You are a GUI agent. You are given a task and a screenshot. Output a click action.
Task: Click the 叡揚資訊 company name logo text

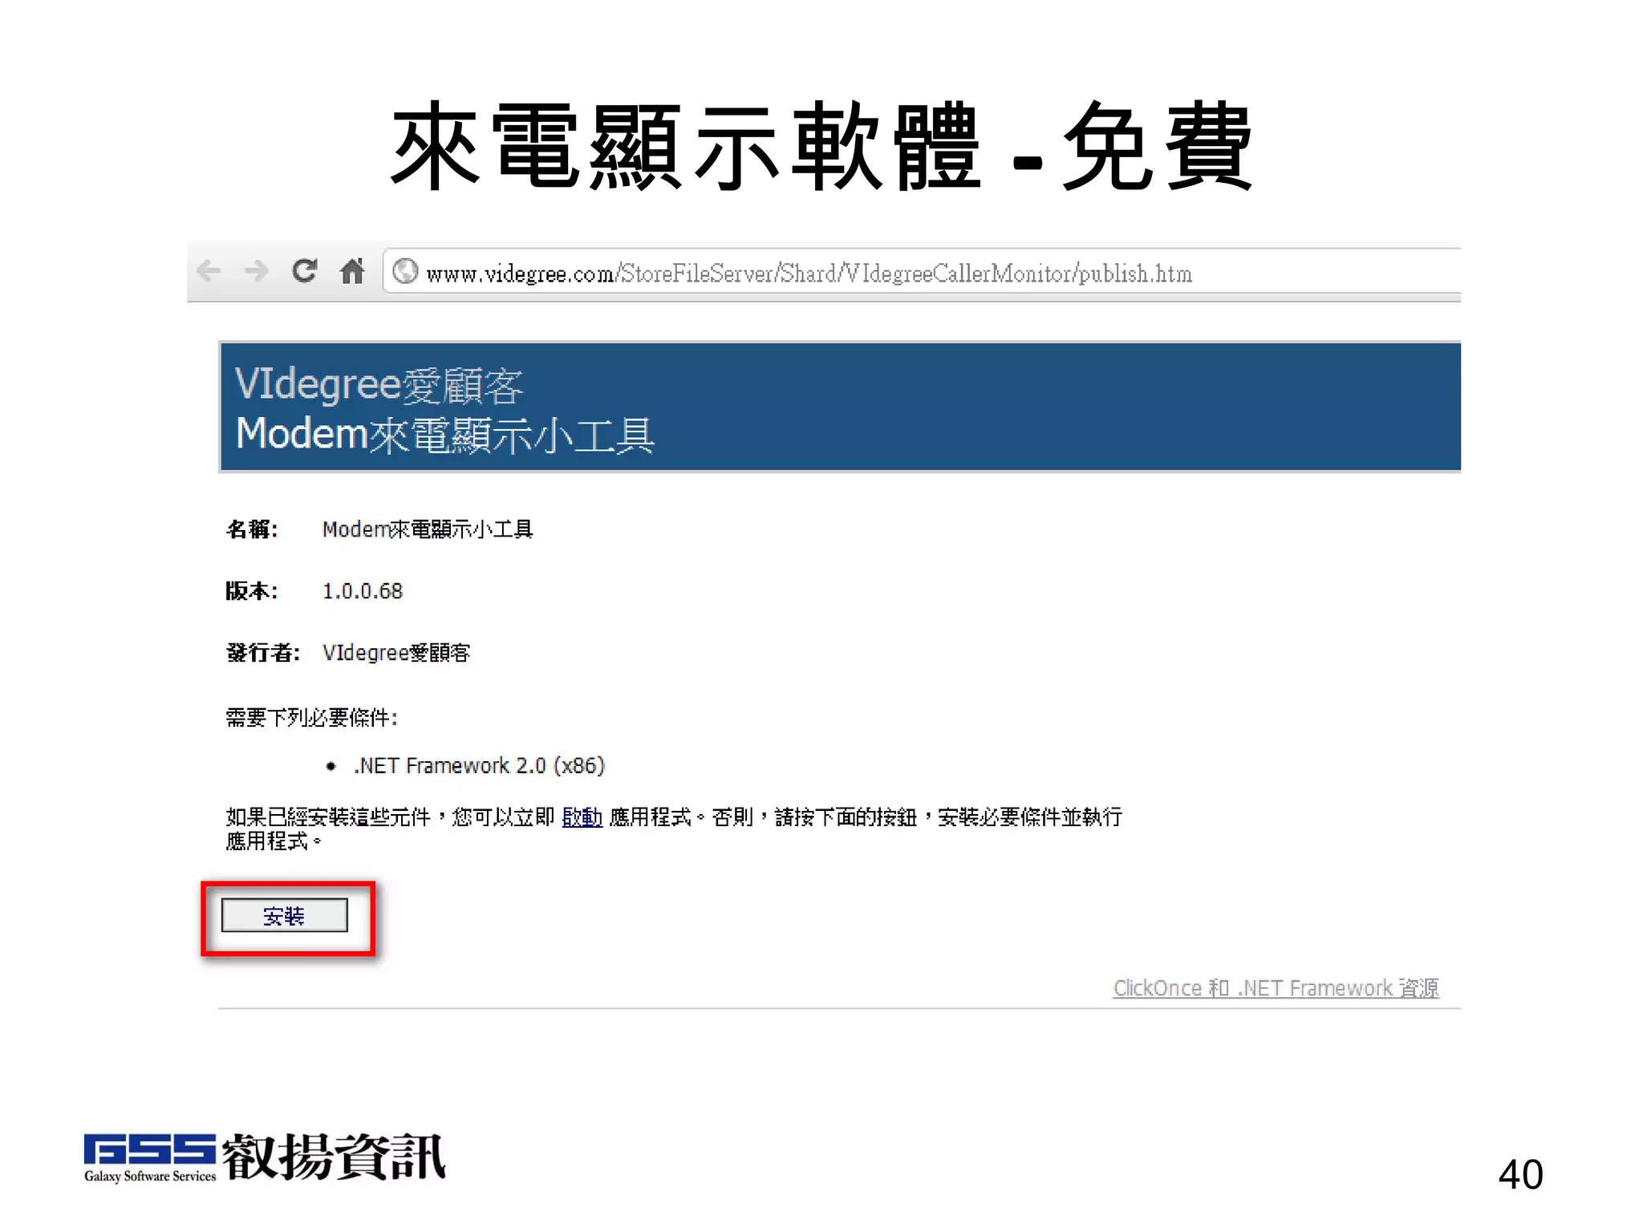click(333, 1157)
